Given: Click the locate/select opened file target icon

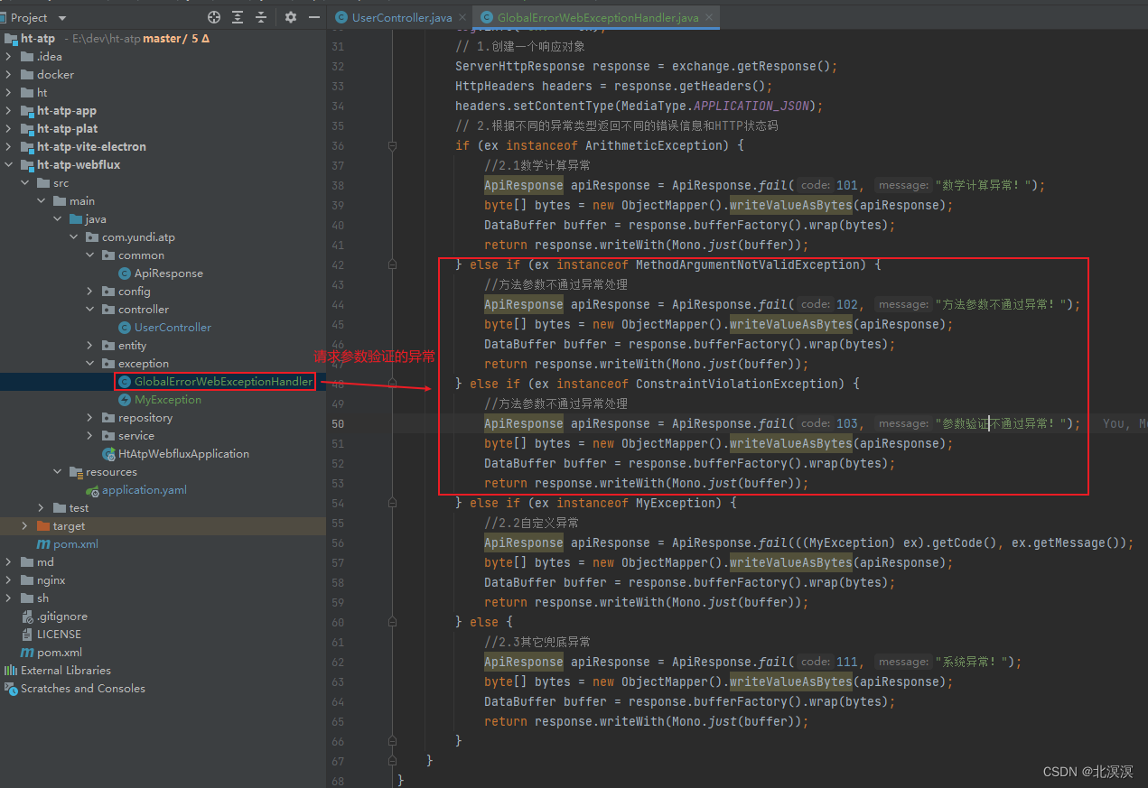Looking at the screenshot, I should (x=214, y=17).
